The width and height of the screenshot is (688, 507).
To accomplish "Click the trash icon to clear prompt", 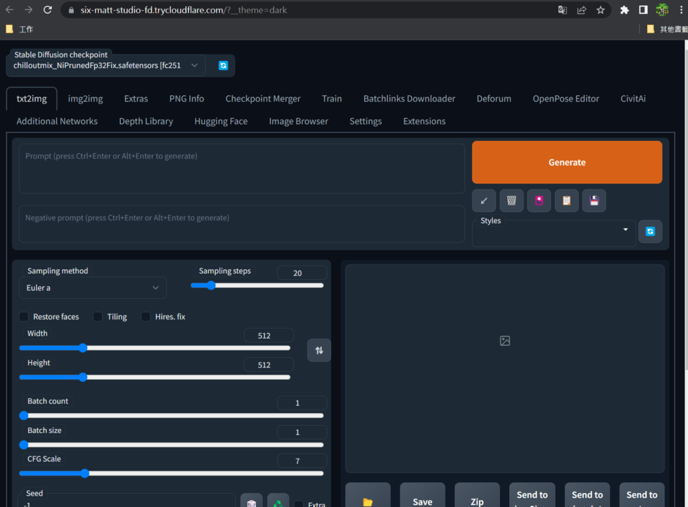I will [511, 201].
